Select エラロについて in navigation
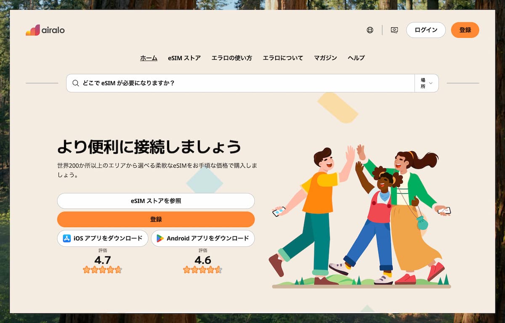Viewport: 505px width, 323px height. tap(283, 58)
